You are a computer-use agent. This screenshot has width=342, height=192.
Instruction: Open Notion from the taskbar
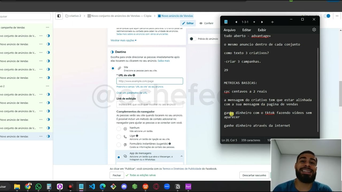[177, 187]
